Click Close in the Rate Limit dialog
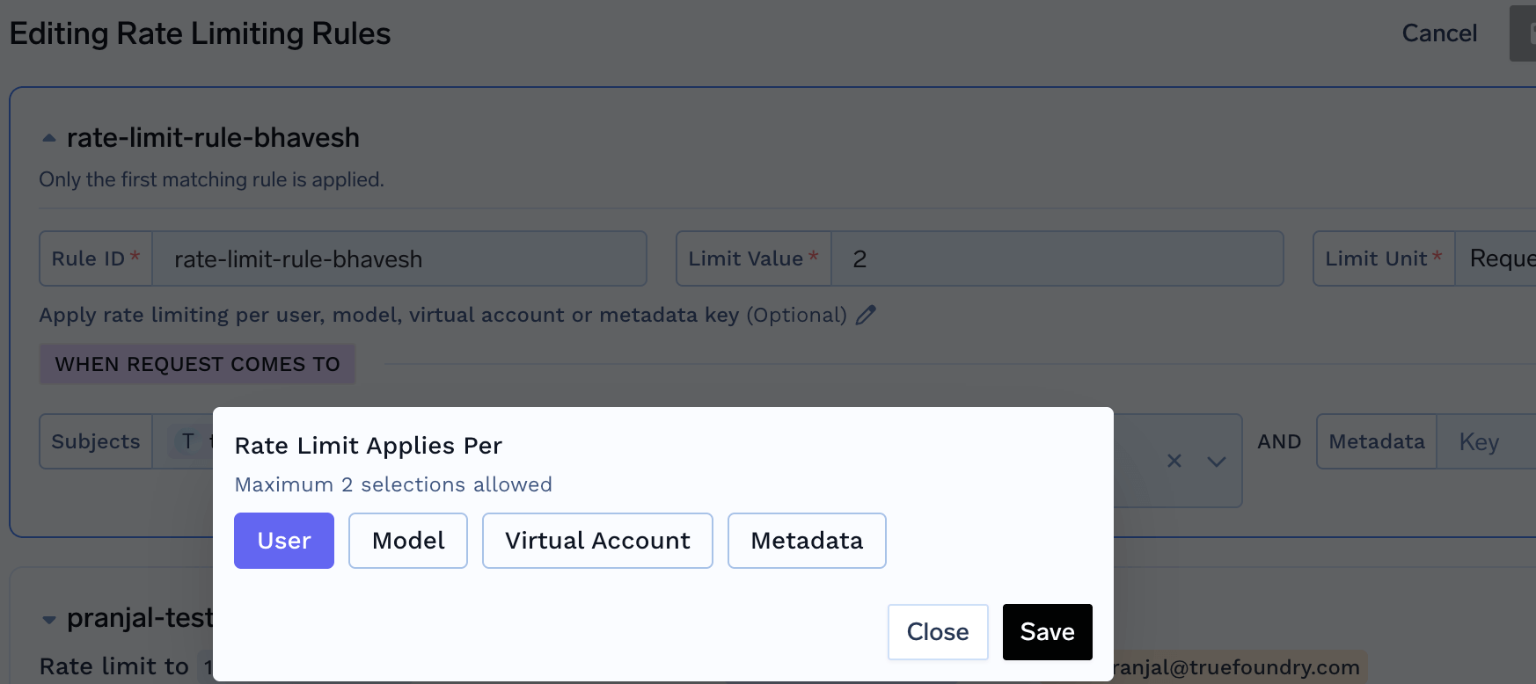 (937, 631)
